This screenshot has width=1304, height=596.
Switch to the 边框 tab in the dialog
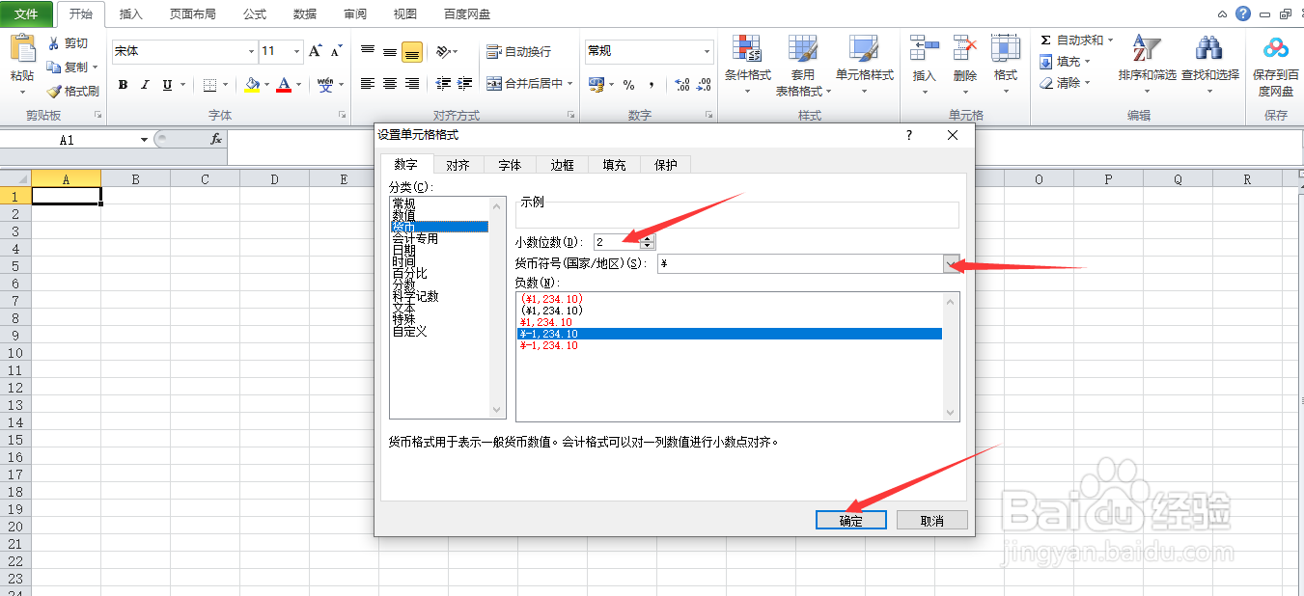coord(562,164)
